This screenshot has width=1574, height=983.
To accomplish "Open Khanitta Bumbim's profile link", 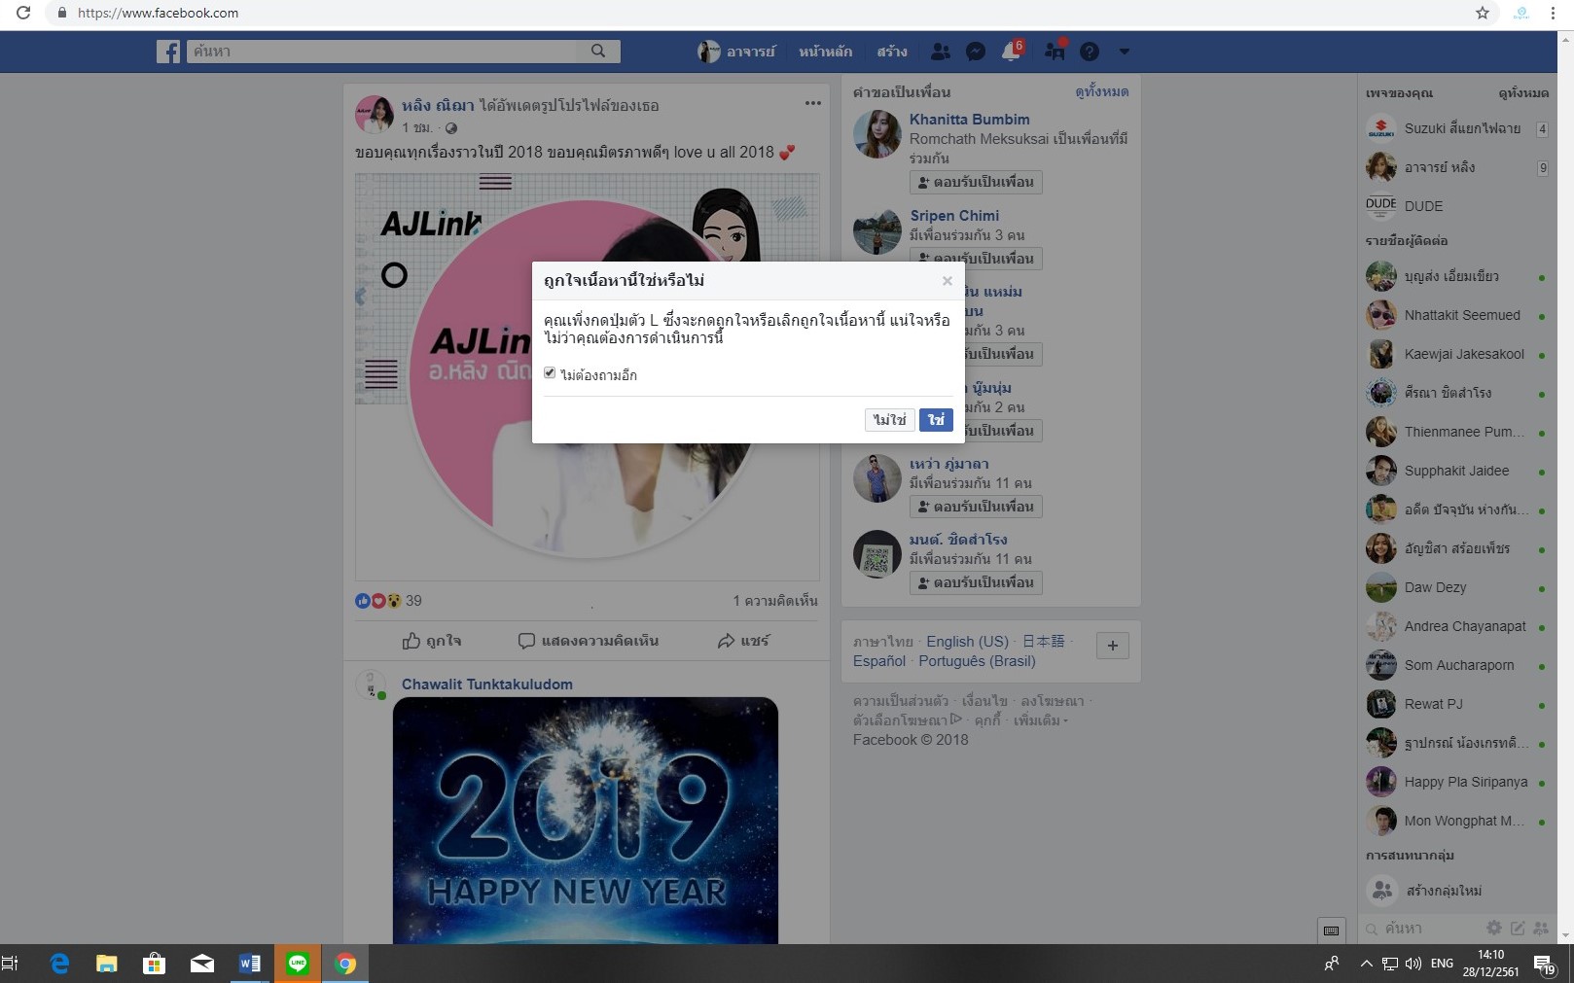I will tap(969, 120).
